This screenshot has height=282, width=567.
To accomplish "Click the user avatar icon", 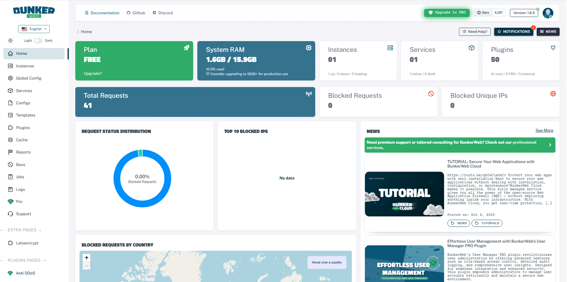I will (548, 13).
